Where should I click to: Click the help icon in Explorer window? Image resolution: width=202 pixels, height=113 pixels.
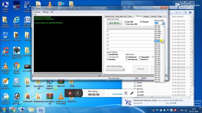tap(190, 12)
